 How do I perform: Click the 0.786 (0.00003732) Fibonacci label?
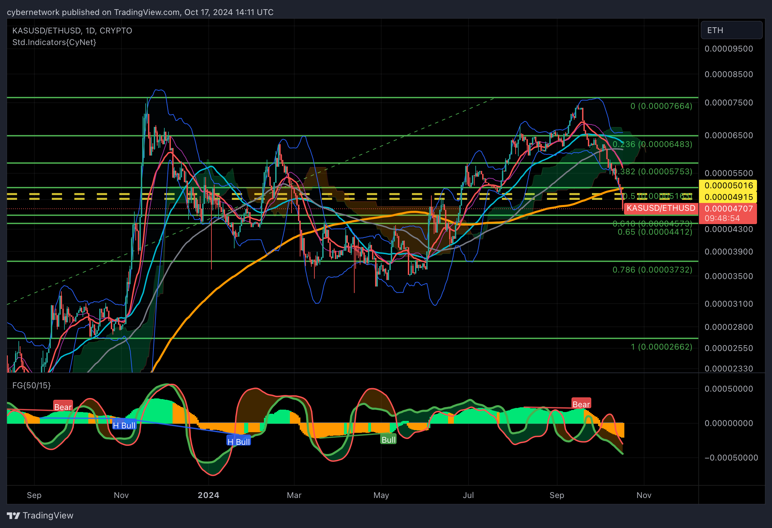pyautogui.click(x=652, y=270)
